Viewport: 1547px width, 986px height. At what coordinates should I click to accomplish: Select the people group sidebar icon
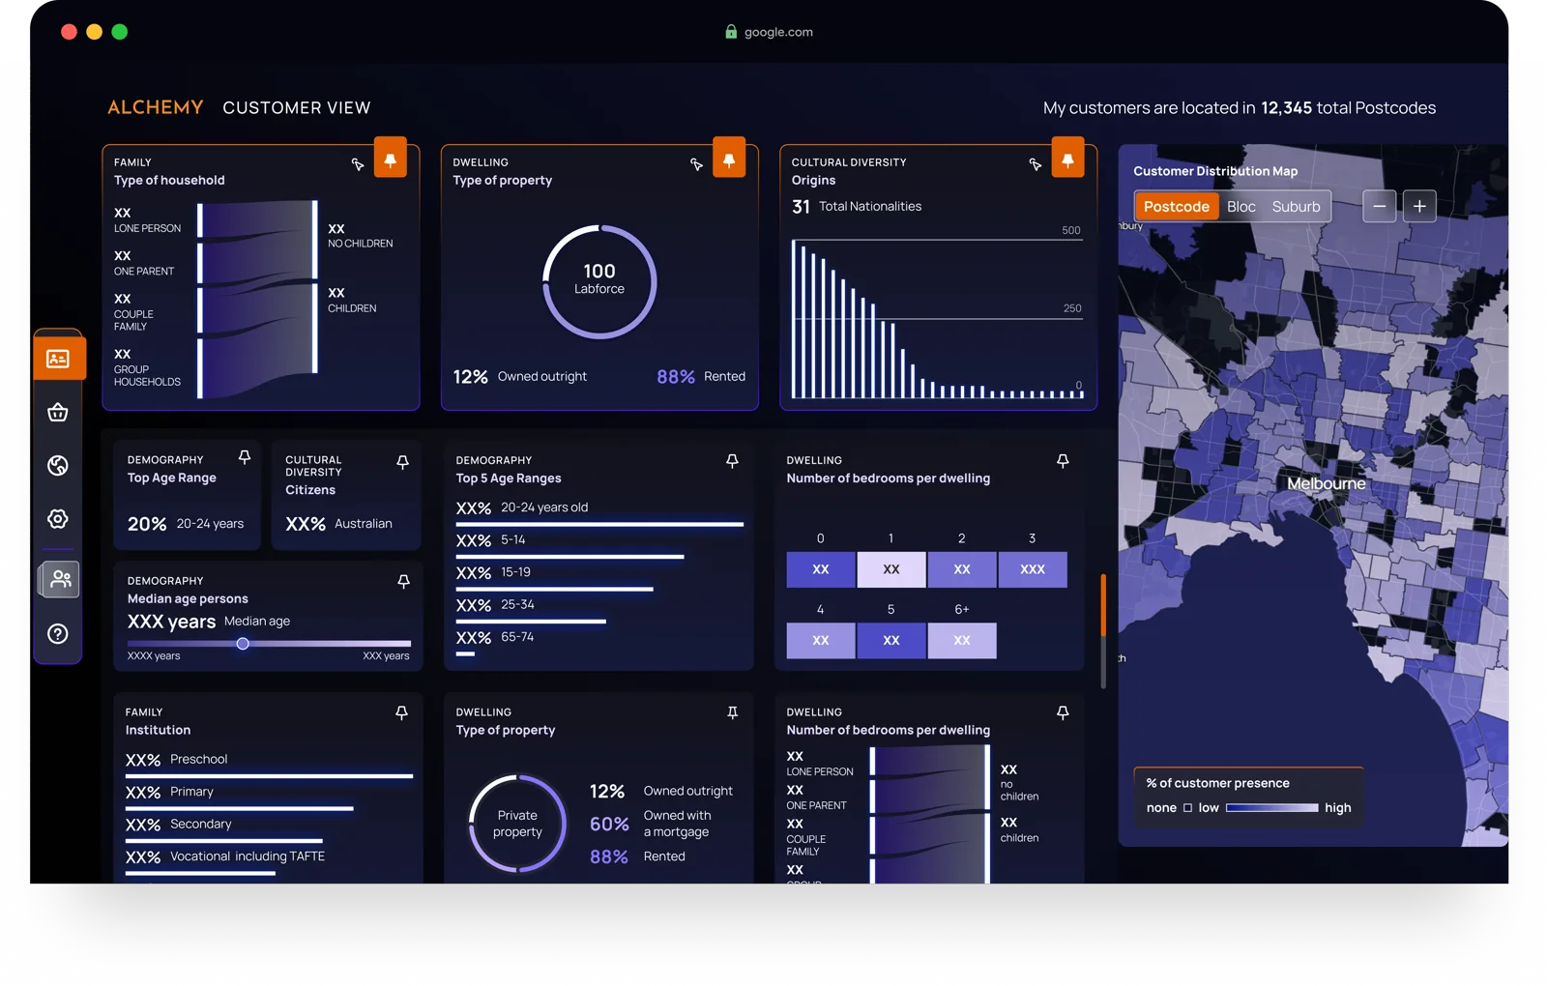(60, 579)
